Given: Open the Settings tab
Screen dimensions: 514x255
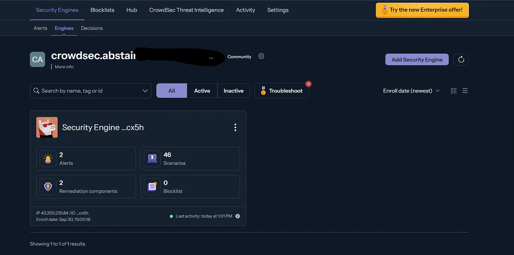Looking at the screenshot, I should (278, 10).
